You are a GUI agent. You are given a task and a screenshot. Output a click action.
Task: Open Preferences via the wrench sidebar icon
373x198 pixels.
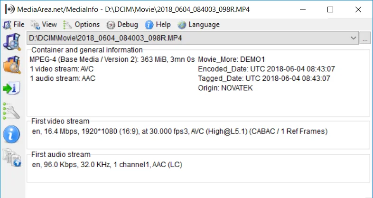pyautogui.click(x=11, y=111)
